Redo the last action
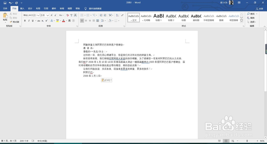This screenshot has width=267, height=144. (16, 3)
